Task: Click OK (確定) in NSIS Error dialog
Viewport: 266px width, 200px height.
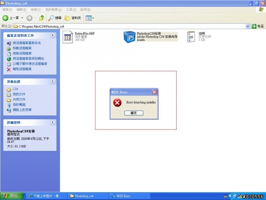Action: click(134, 113)
